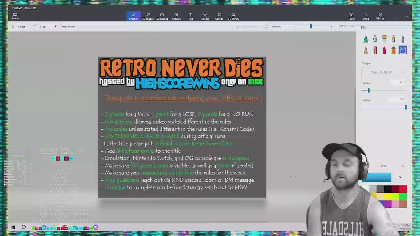Click the Paste button
Screen dimensions: 420x236
pyautogui.click(x=351, y=16)
